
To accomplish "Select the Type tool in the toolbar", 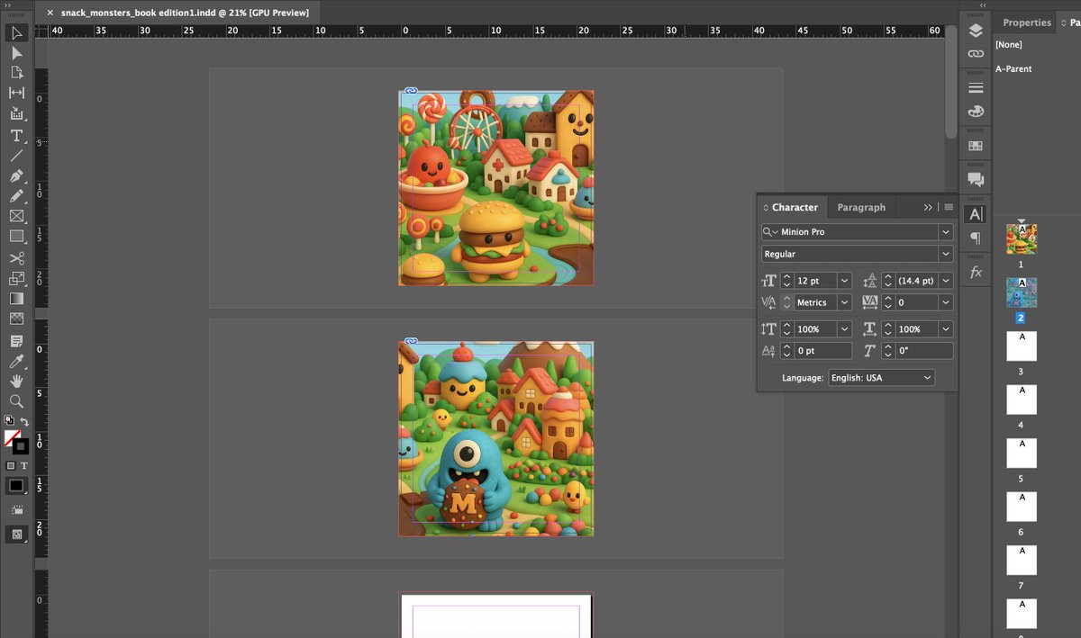I will 15,135.
